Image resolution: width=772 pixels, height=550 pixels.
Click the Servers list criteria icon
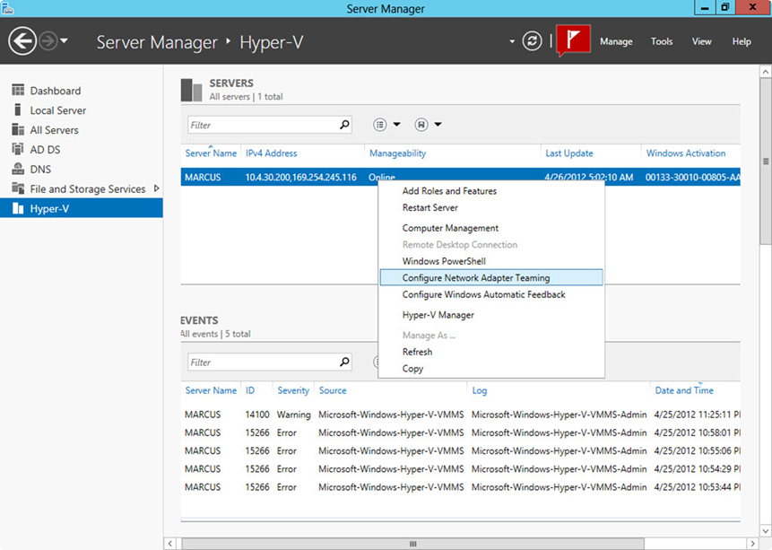tap(379, 125)
